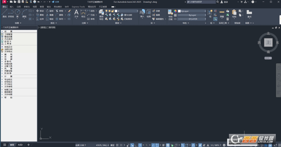Expand the 绘图 panel dropdown
This screenshot has height=147, width=281.
pyautogui.click(x=18, y=23)
